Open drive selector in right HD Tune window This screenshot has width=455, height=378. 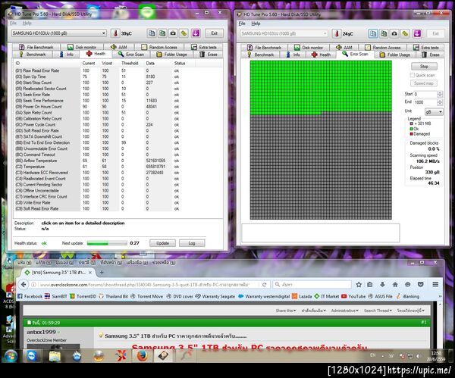(284, 33)
